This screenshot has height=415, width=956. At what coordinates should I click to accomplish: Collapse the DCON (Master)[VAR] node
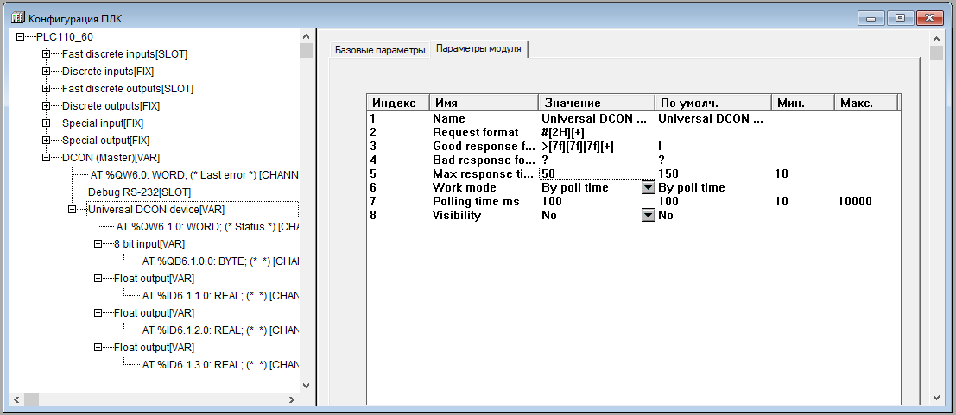click(x=47, y=158)
